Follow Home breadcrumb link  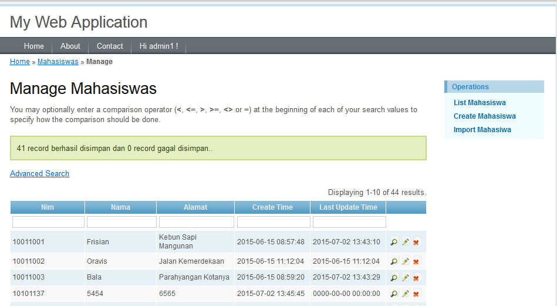tap(20, 62)
